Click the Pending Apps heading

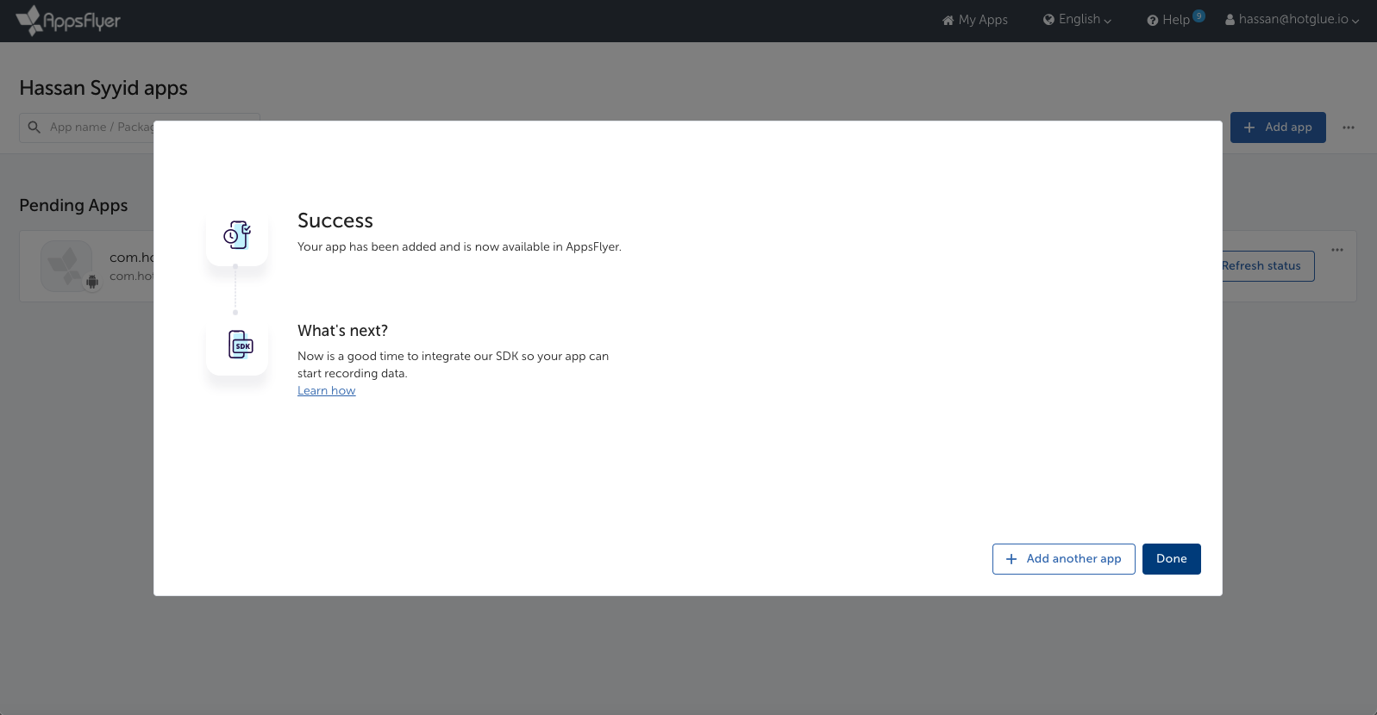click(73, 205)
